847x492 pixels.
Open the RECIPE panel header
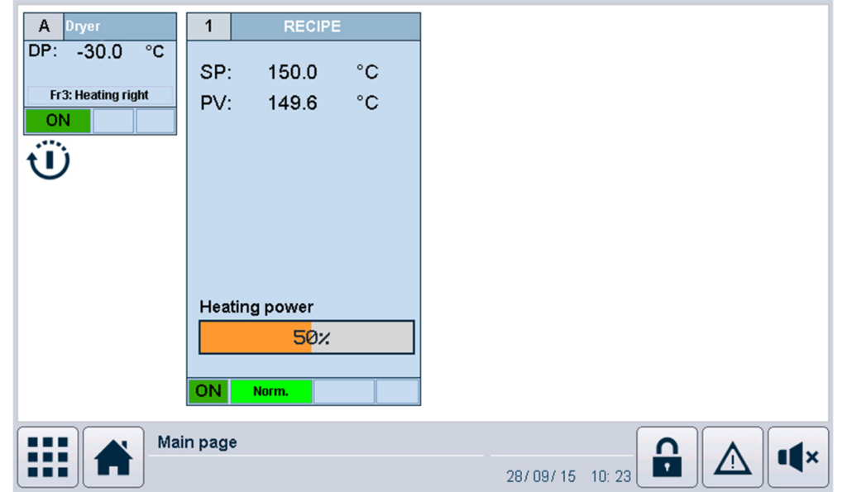click(324, 26)
